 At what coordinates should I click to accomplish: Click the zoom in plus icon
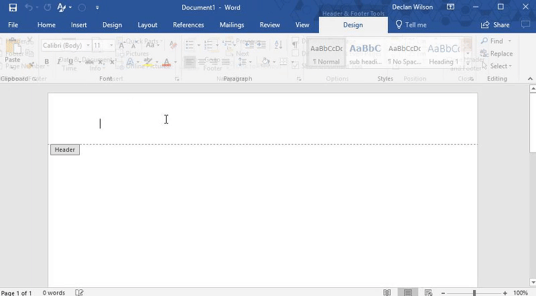coord(505,293)
